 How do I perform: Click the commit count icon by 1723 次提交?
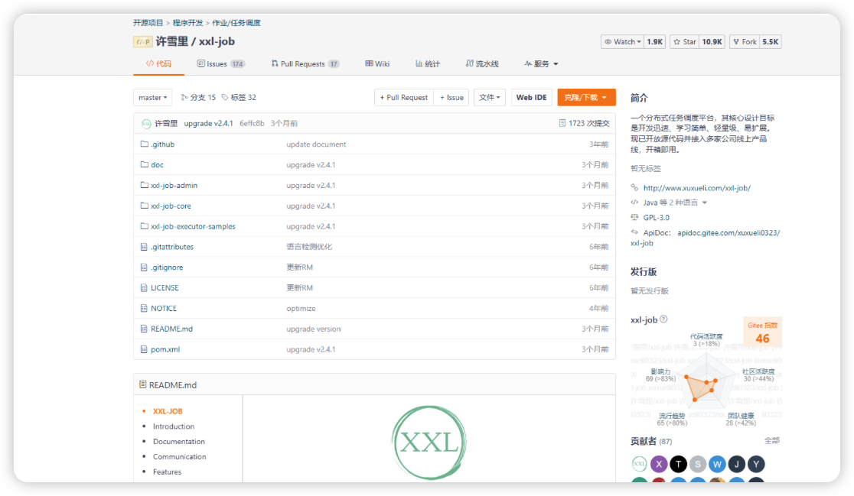pos(562,124)
